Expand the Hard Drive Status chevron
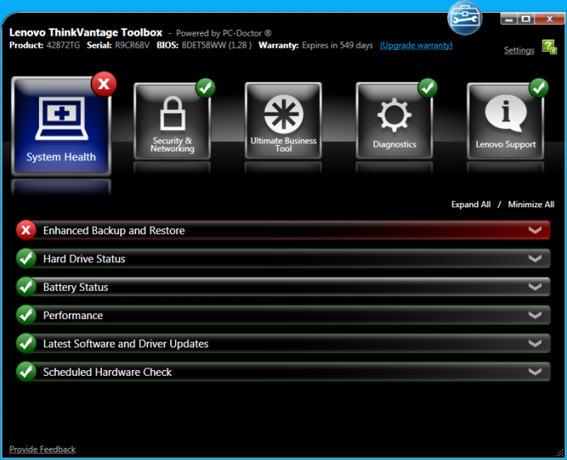Screen dimensions: 567x460 click(x=535, y=259)
